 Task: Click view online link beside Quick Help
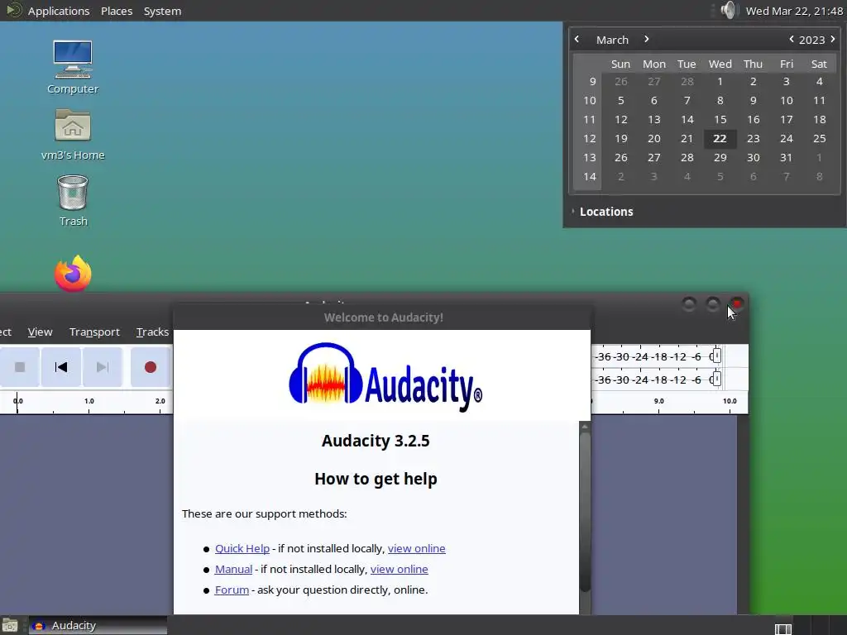[417, 549]
